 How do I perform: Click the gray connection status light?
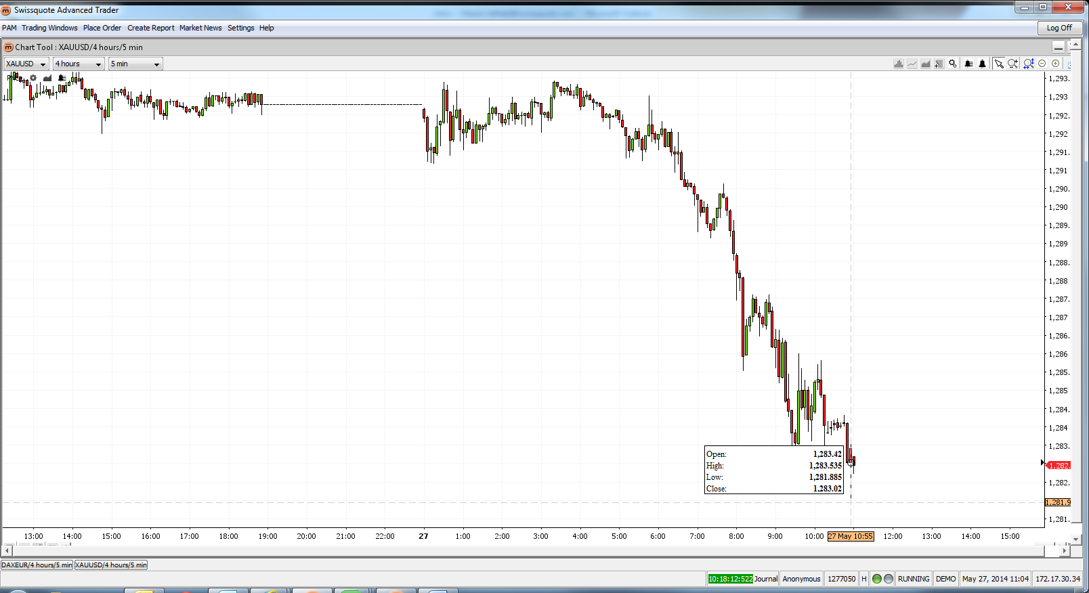[889, 579]
